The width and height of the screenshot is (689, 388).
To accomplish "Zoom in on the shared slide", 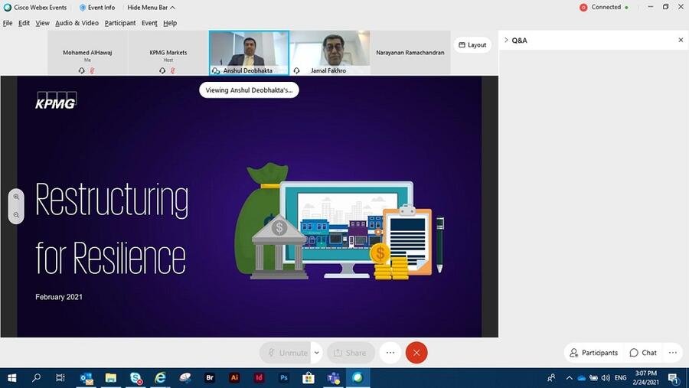I will [16, 197].
